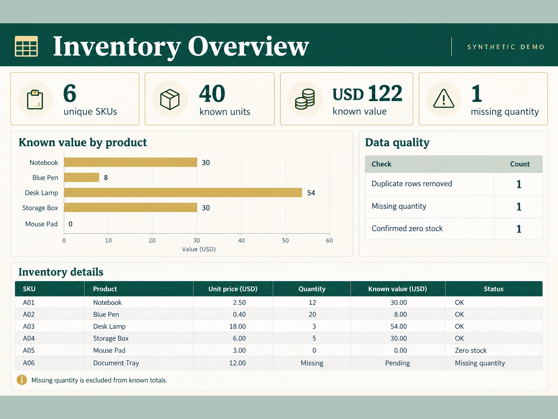Click the 'Confirmed zero stock' row label
Image resolution: width=558 pixels, height=419 pixels.
(407, 228)
